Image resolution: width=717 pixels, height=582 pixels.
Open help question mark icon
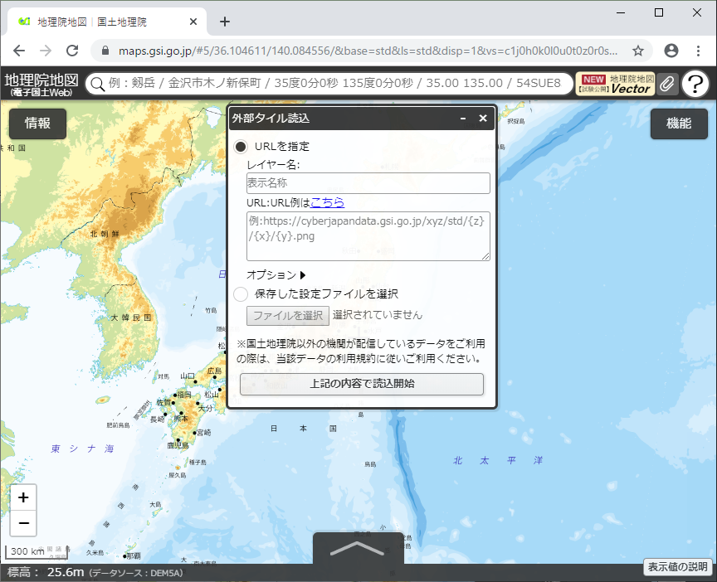pyautogui.click(x=695, y=84)
